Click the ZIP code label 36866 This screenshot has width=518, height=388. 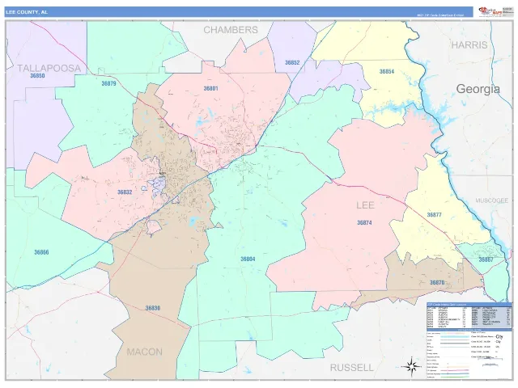tap(41, 252)
